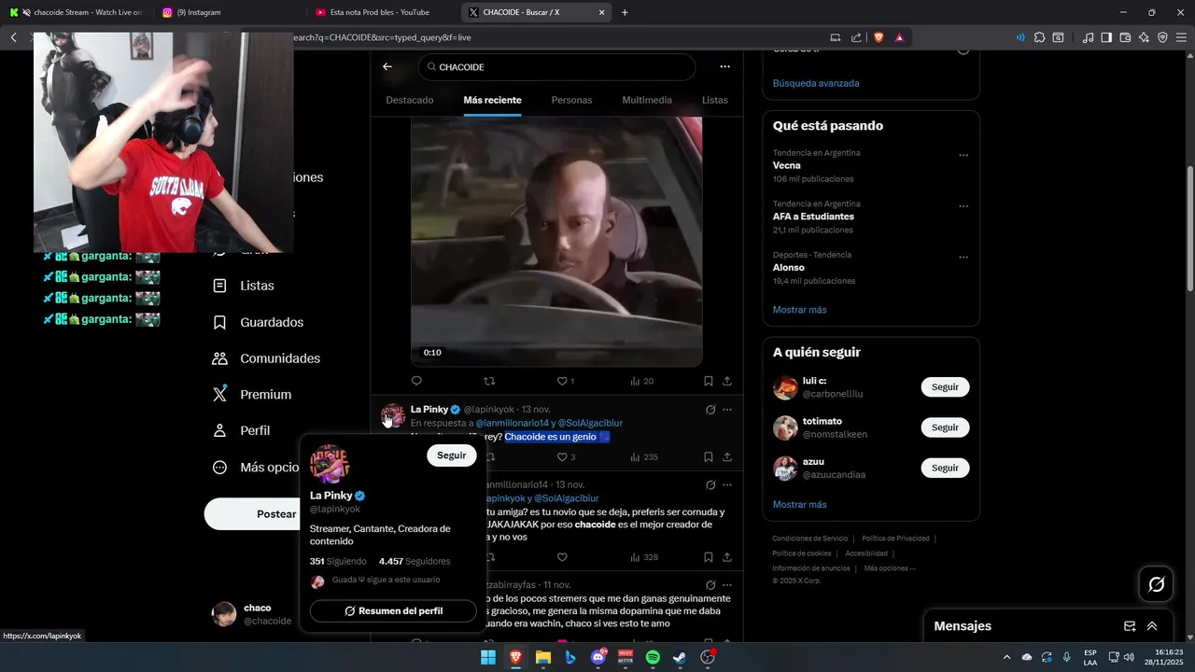
Task: Open the floating Grok button
Action: point(1157,584)
